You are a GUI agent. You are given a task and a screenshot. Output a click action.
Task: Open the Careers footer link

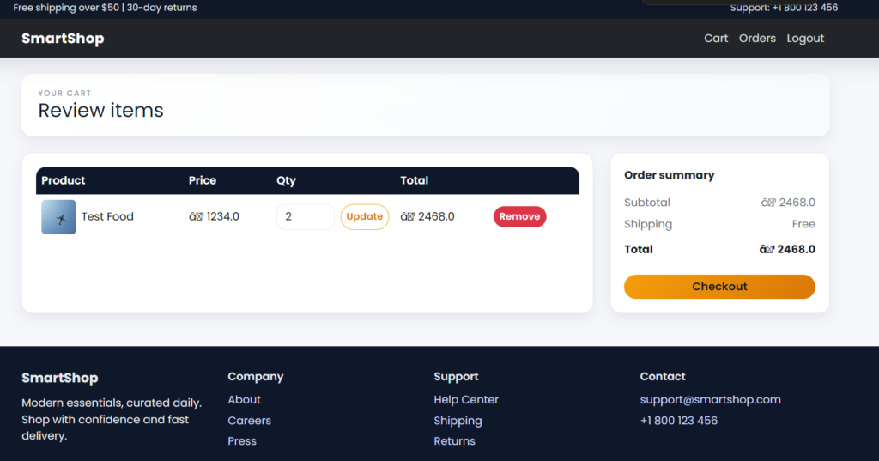coord(249,420)
